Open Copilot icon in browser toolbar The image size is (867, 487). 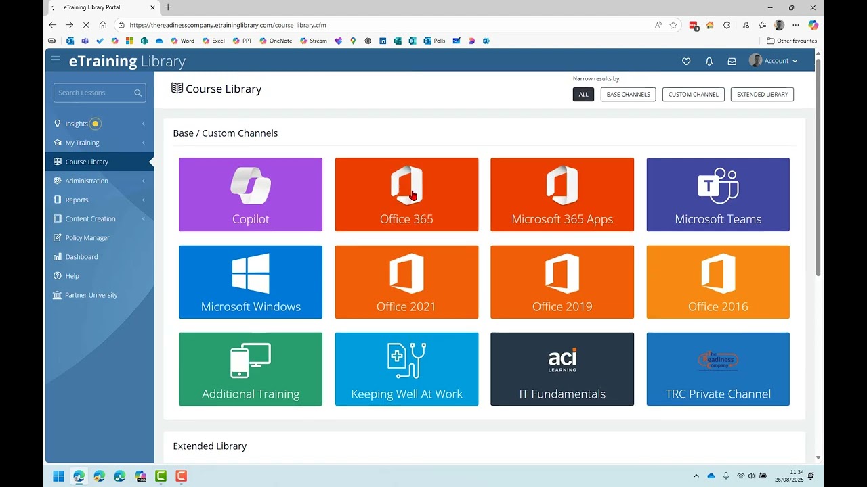click(x=813, y=25)
